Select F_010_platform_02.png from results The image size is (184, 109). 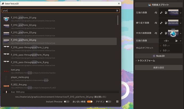pyautogui.click(x=60, y=26)
